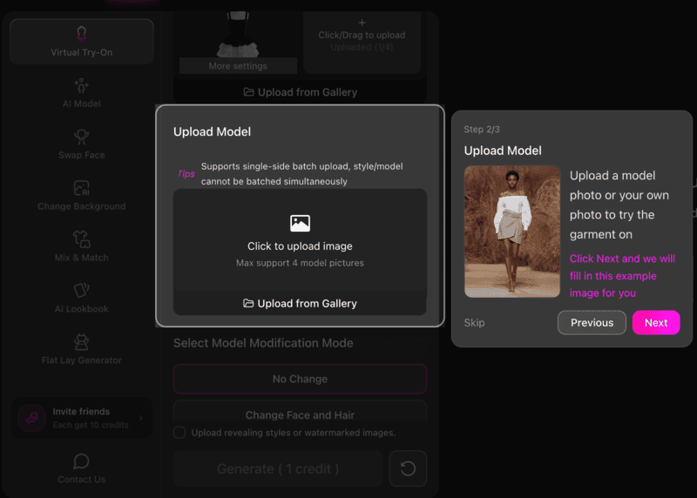Screen dimensions: 697x498
Task: Click 'Max support 4 model pictures' text
Action: pos(300,263)
